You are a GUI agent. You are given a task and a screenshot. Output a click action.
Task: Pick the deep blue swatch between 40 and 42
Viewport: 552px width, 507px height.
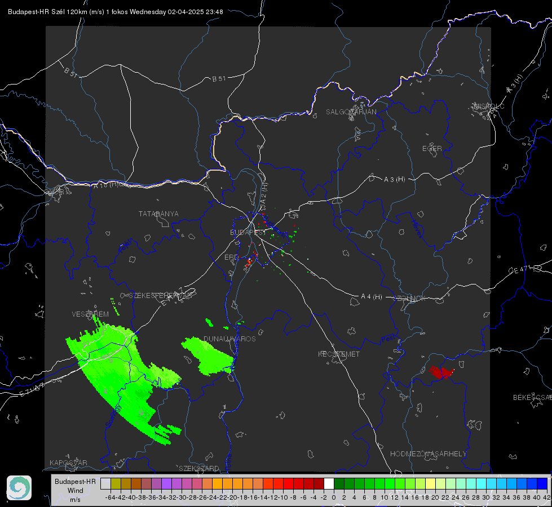[542, 483]
